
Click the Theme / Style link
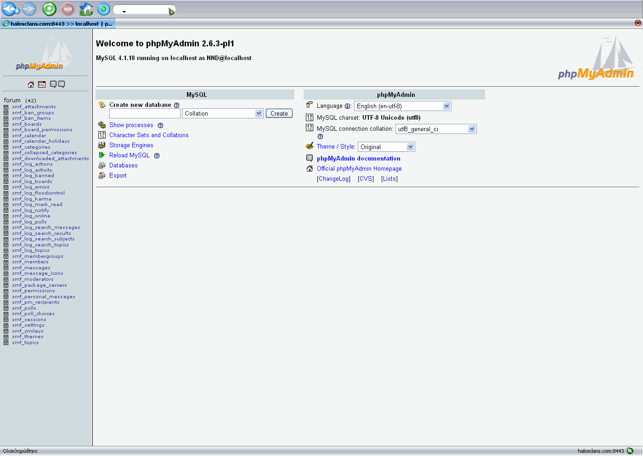tap(335, 147)
